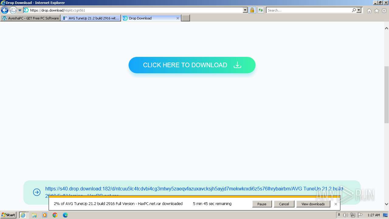Open the s40.drop.download direct link
Viewport: 389px width, 219px height.
[x=194, y=189]
